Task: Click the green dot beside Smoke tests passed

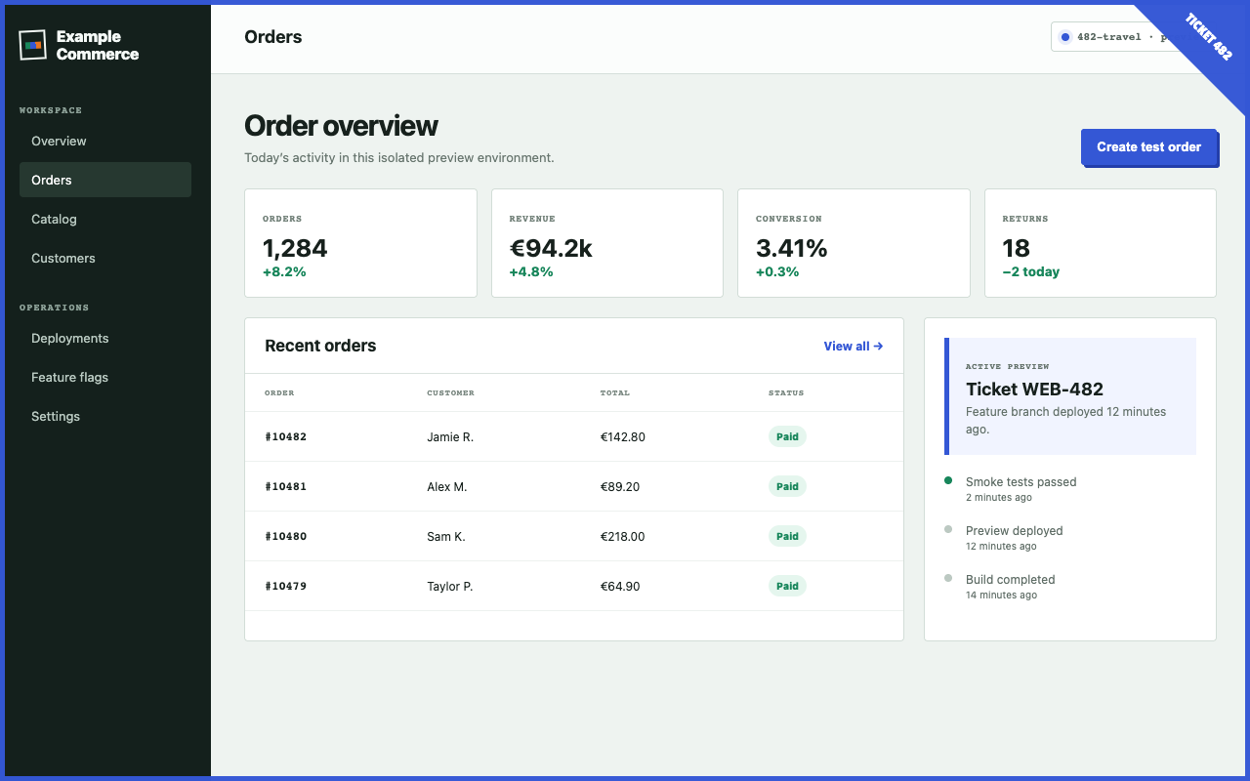Action: 948,480
